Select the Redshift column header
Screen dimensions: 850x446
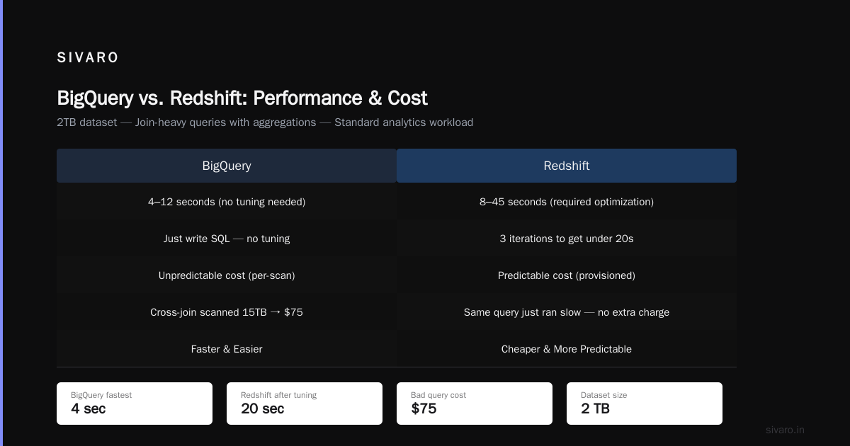point(567,166)
